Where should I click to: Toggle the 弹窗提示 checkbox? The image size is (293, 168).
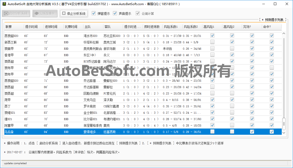[x=94, y=14]
